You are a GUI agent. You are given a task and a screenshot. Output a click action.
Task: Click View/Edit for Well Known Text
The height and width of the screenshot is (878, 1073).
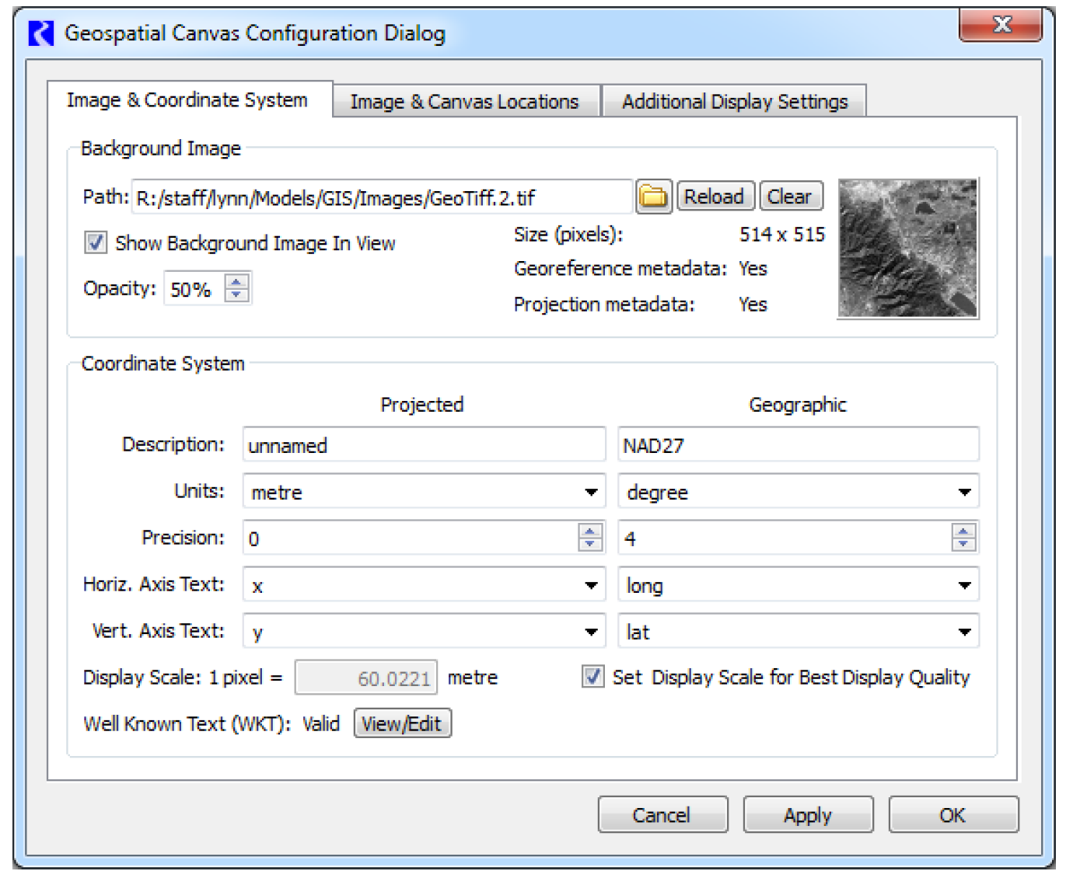pos(402,723)
